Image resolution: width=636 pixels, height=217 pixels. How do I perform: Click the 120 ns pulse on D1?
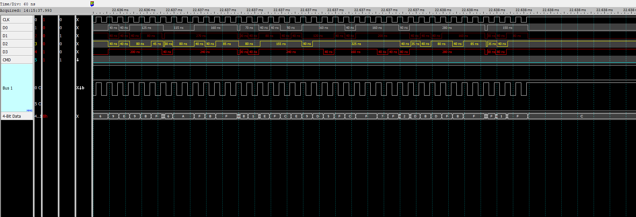pyautogui.click(x=318, y=36)
